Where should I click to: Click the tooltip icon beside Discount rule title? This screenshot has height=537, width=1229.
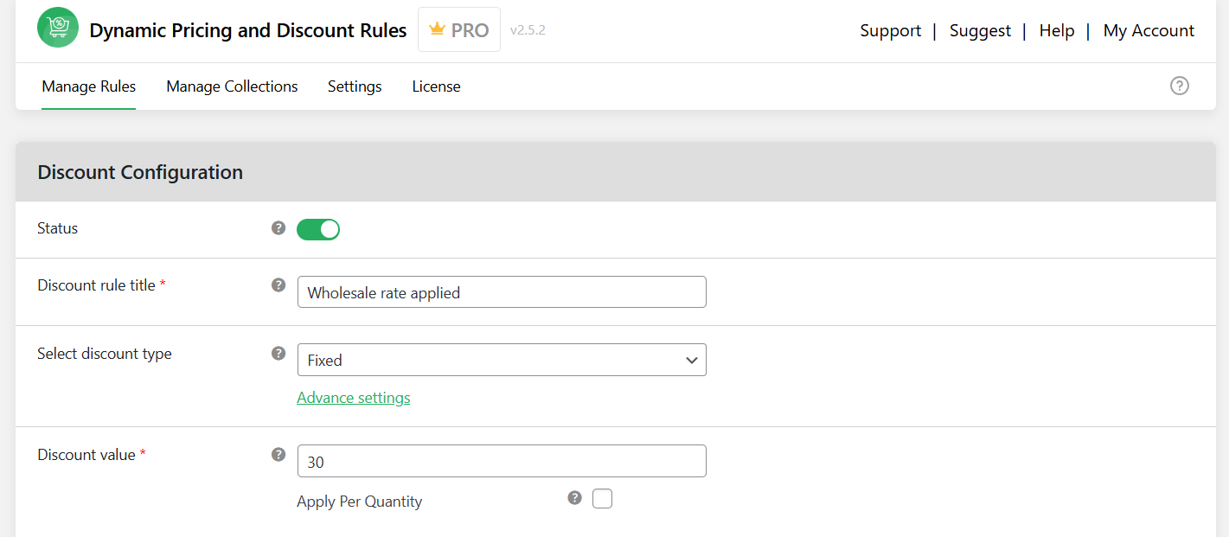[x=278, y=284]
